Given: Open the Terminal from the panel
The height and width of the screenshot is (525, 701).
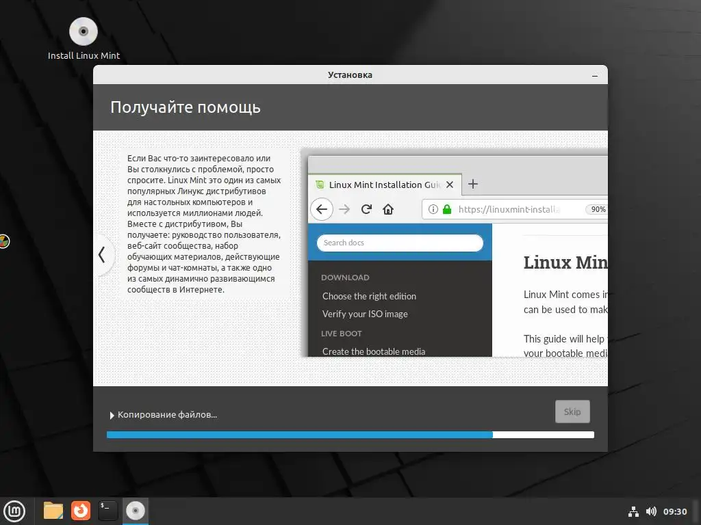Looking at the screenshot, I should click(107, 511).
